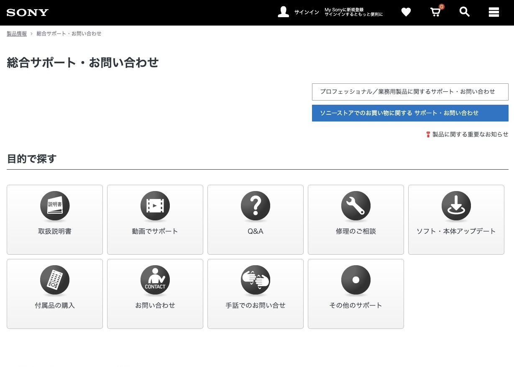Select the 取扱説明書 manual icon

[x=55, y=206]
